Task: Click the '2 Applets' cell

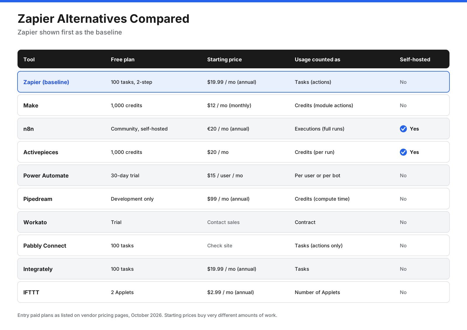Action: [x=122, y=292]
